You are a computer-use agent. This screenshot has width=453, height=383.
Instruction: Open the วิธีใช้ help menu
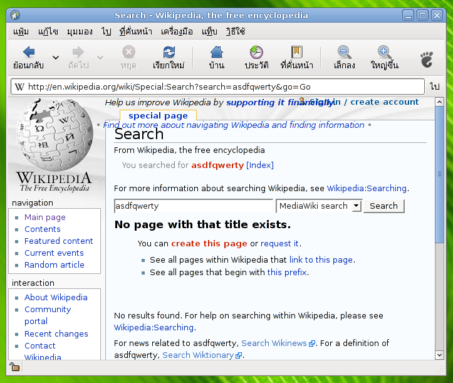[x=236, y=31]
